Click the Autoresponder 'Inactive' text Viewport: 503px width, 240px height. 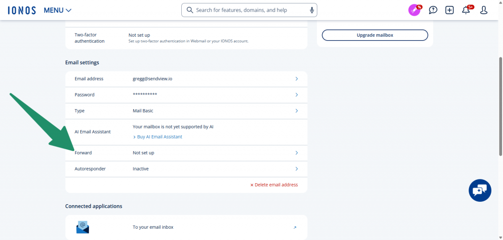tap(141, 168)
